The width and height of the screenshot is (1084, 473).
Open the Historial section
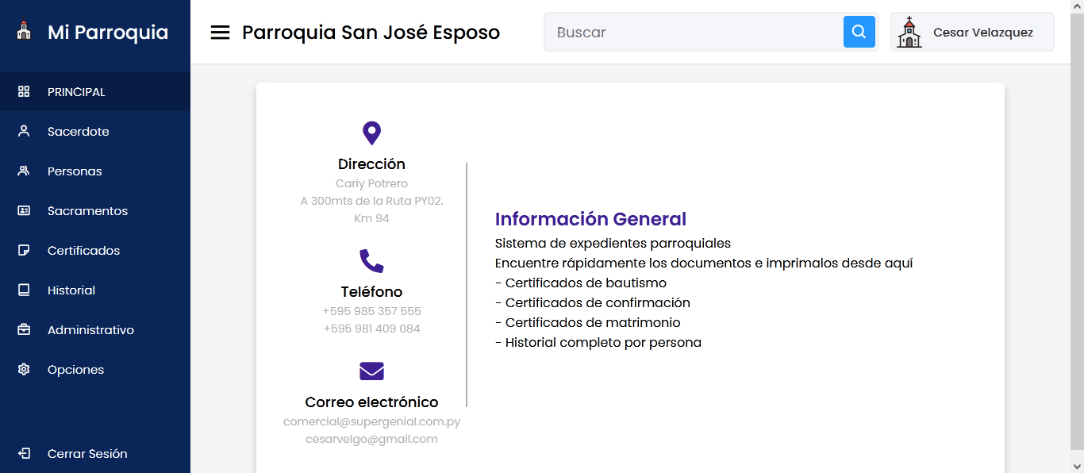pos(71,290)
